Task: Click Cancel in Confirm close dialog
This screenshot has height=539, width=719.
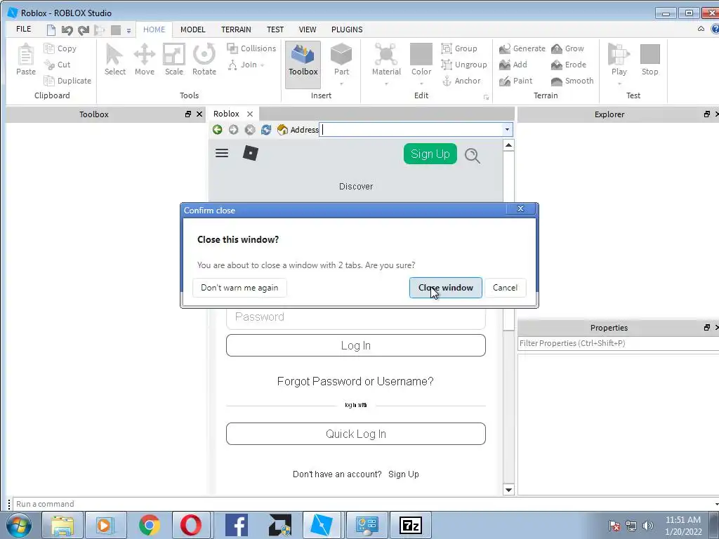Action: tap(505, 288)
